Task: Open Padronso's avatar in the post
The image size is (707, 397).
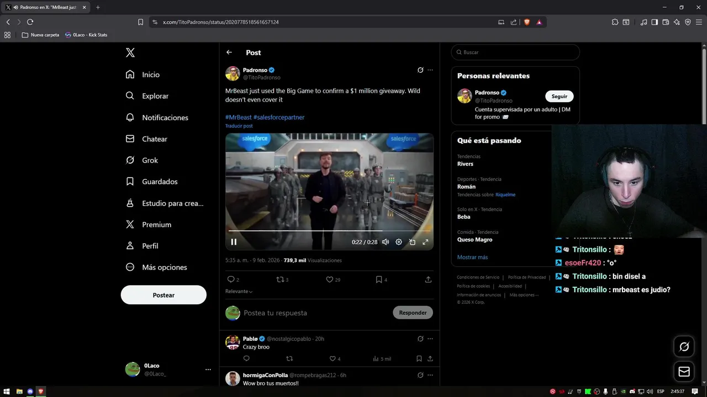Action: [233, 73]
